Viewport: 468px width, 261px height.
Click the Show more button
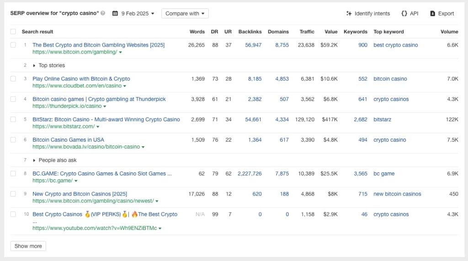28,246
